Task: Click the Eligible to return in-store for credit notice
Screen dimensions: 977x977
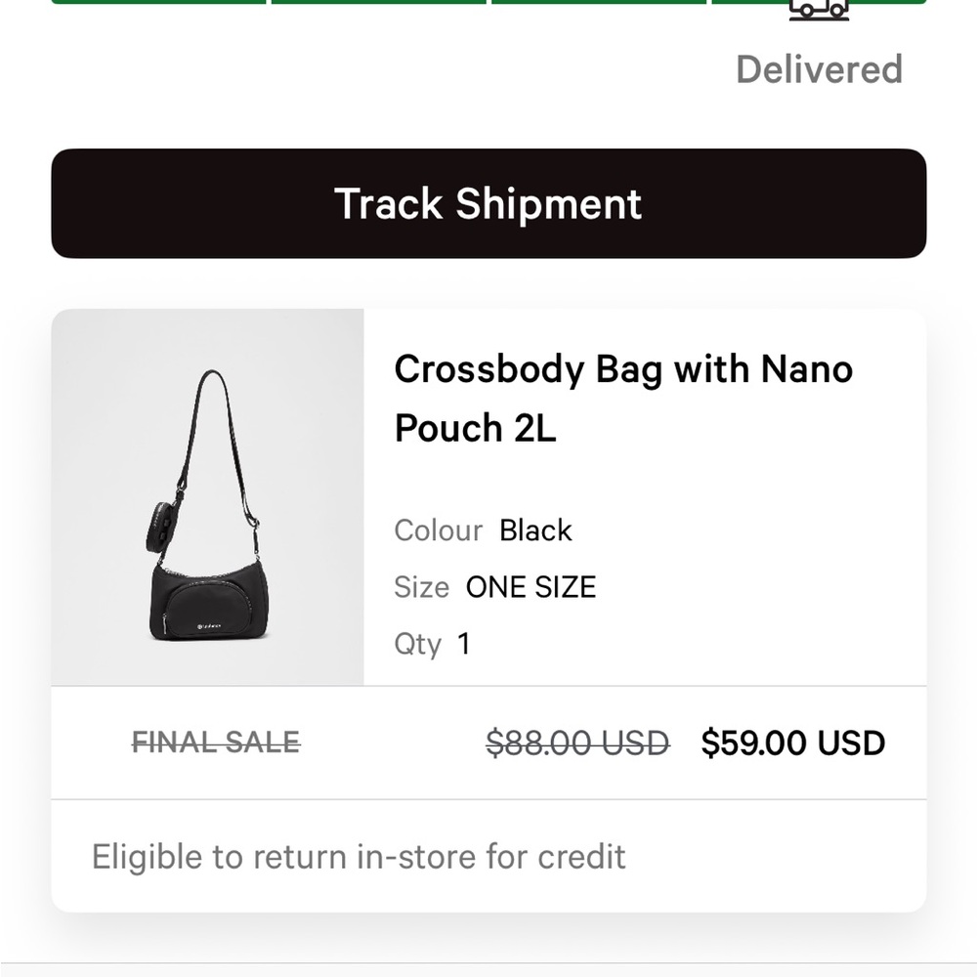Action: (357, 856)
